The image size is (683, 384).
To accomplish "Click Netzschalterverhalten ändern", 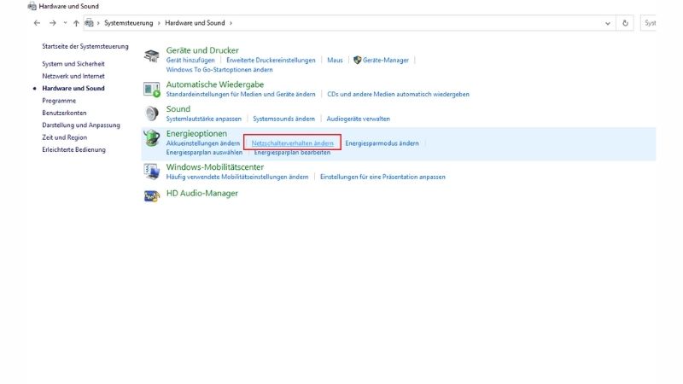I will (292, 143).
